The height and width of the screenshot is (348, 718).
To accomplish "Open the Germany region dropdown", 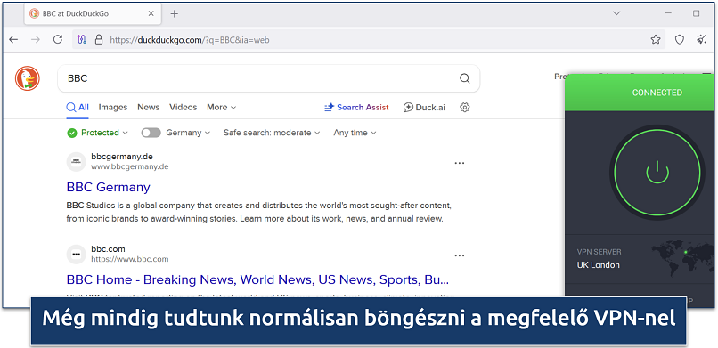I will click(188, 133).
